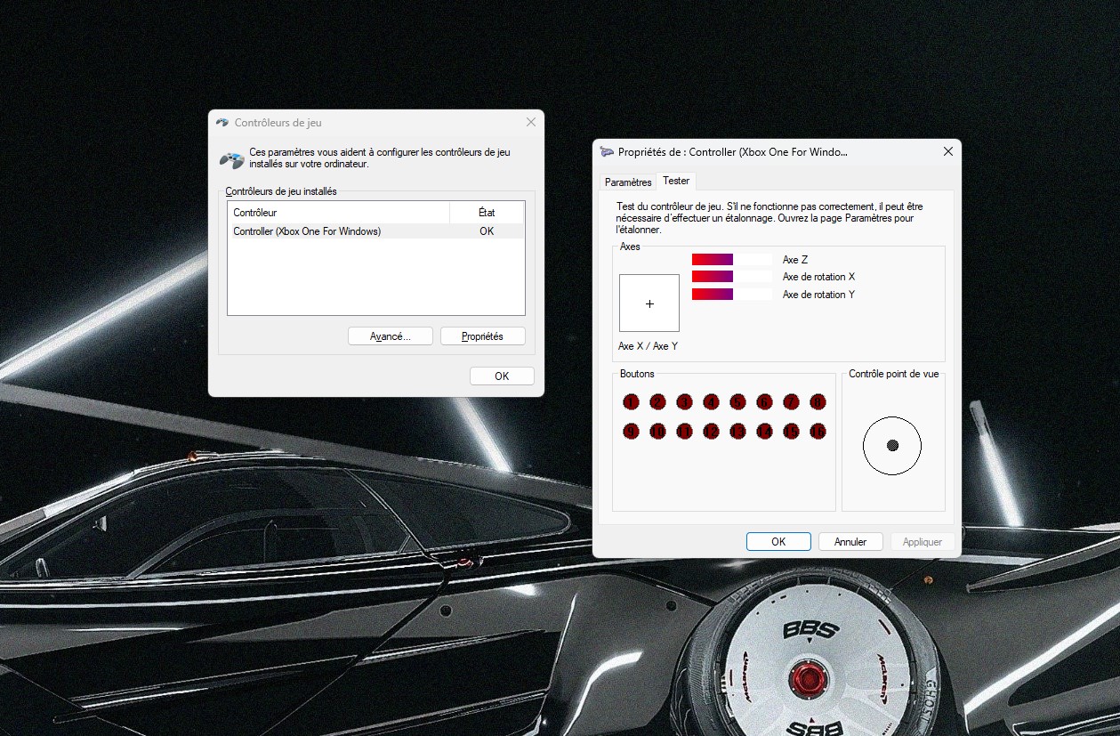Click the Axe de rotation Y bar
Screen dimensions: 1120x736
click(x=731, y=295)
